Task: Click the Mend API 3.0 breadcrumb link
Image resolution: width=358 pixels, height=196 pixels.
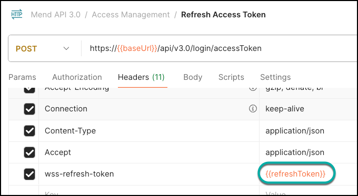Action: (56, 15)
